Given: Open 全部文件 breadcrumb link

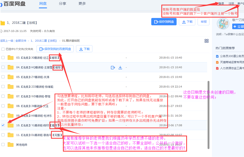Looking at the screenshot, I should tap(21, 41).
